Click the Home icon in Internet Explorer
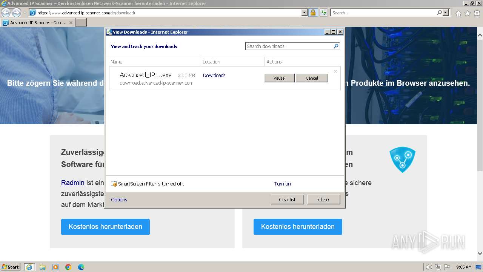 458,13
